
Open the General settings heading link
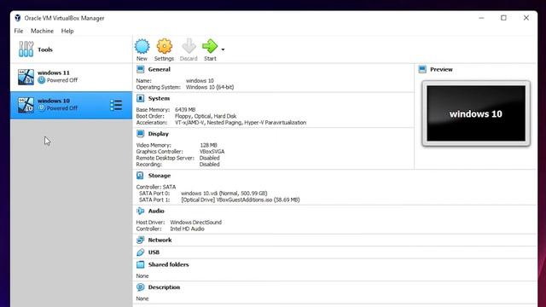tap(160, 69)
